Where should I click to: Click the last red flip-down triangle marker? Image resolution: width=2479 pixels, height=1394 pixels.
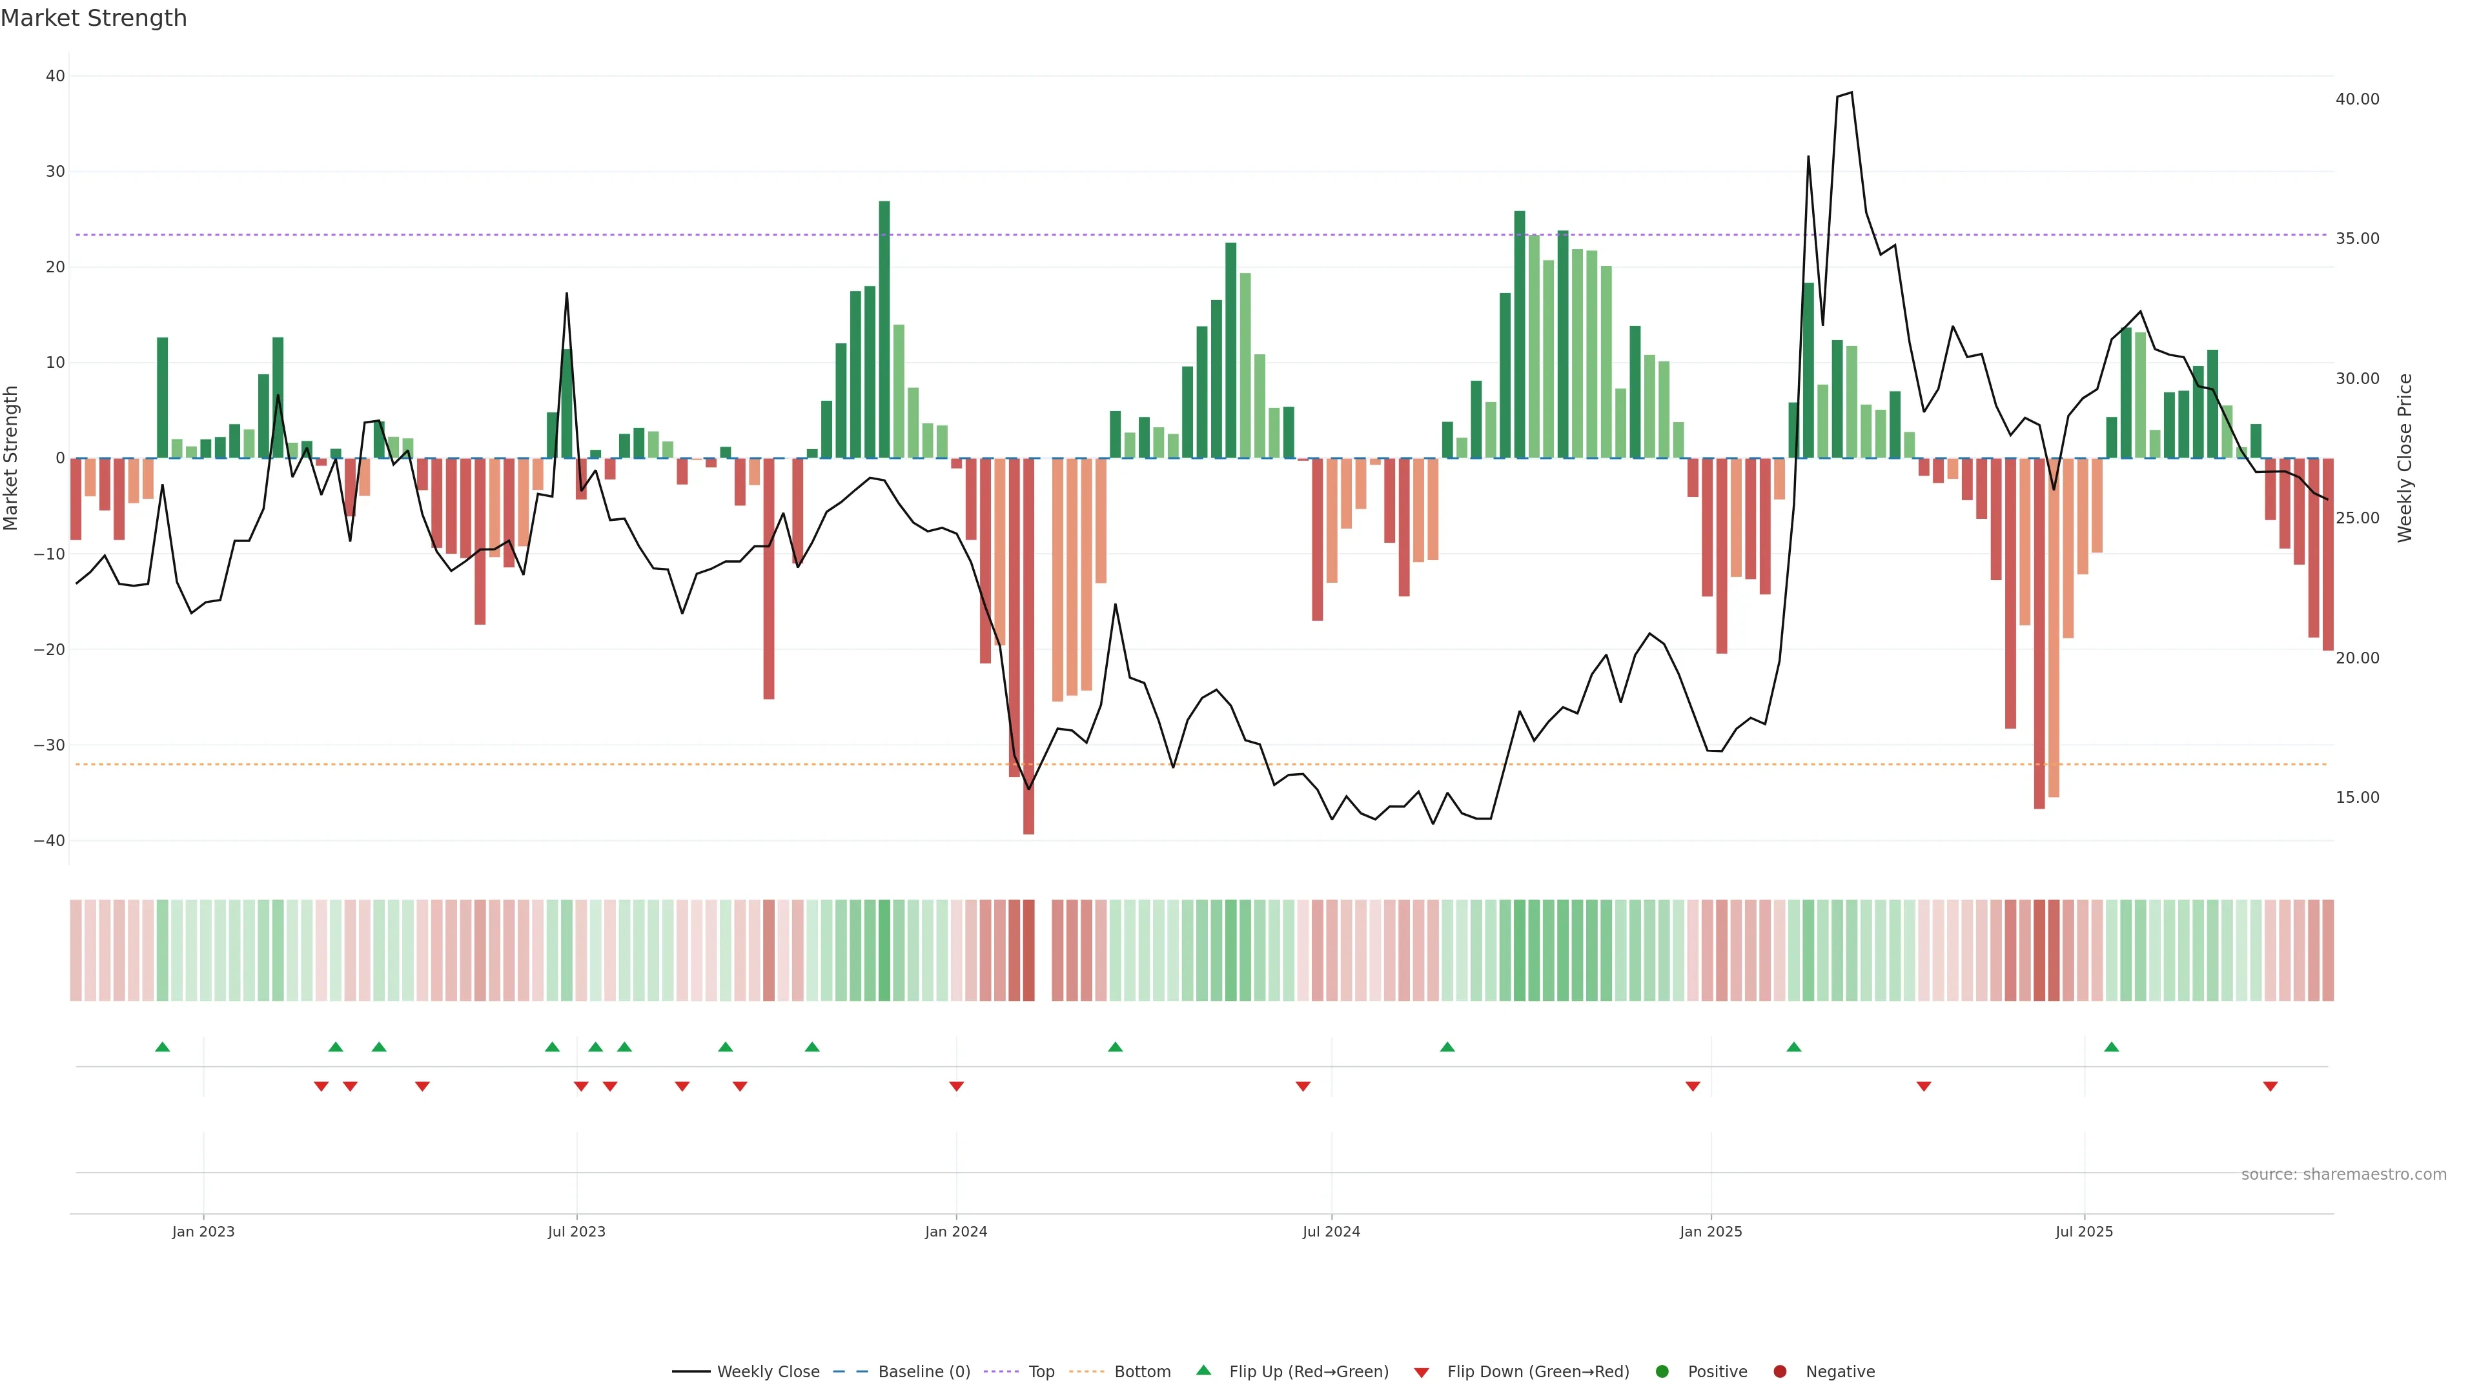pos(2270,1086)
